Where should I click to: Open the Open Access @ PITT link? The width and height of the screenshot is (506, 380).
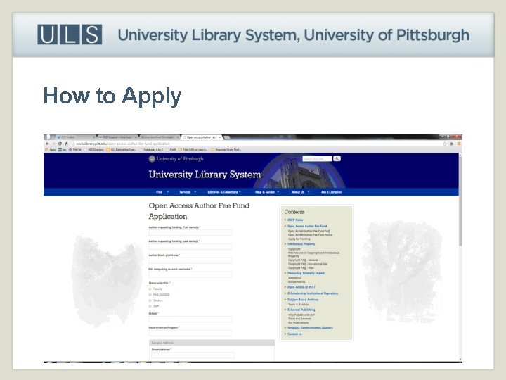point(301,287)
